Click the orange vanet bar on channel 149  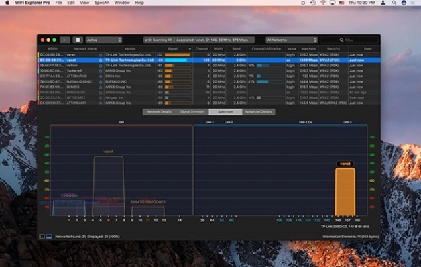click(345, 192)
